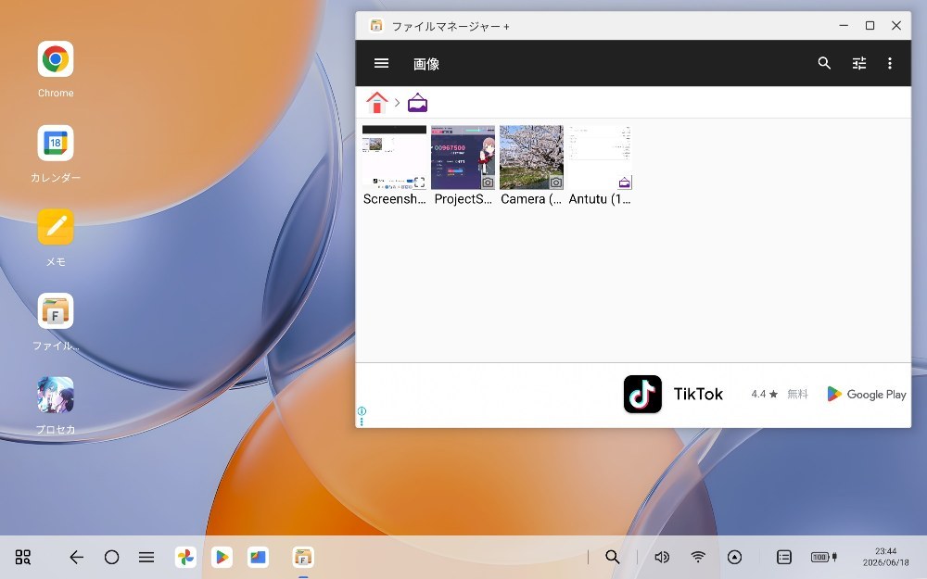Click the 4.4 star rating in ad
The height and width of the screenshot is (579, 927).
pyautogui.click(x=765, y=394)
